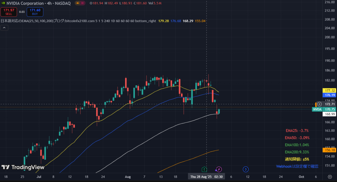Click the blue 176.19 price axis label
This screenshot has height=182, width=337.
point(329,95)
